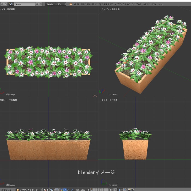Open the オブジェクト menu in 3D view header

(x=7, y=190)
